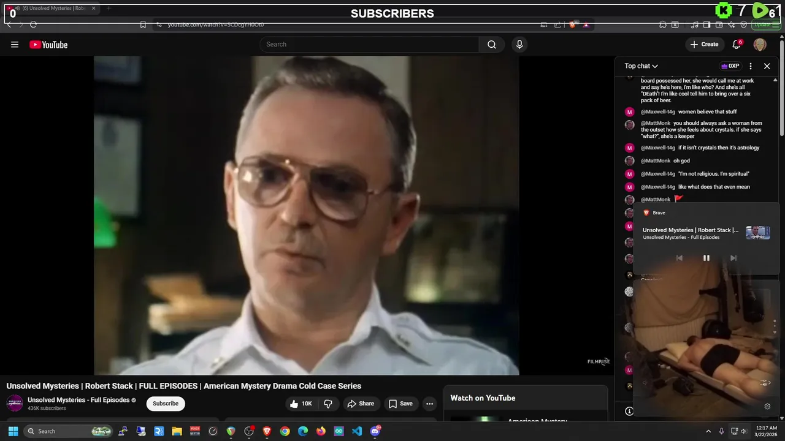Screen dimensions: 785x441
Task: Open volume mixer settings gear in popup
Action: pyautogui.click(x=767, y=406)
